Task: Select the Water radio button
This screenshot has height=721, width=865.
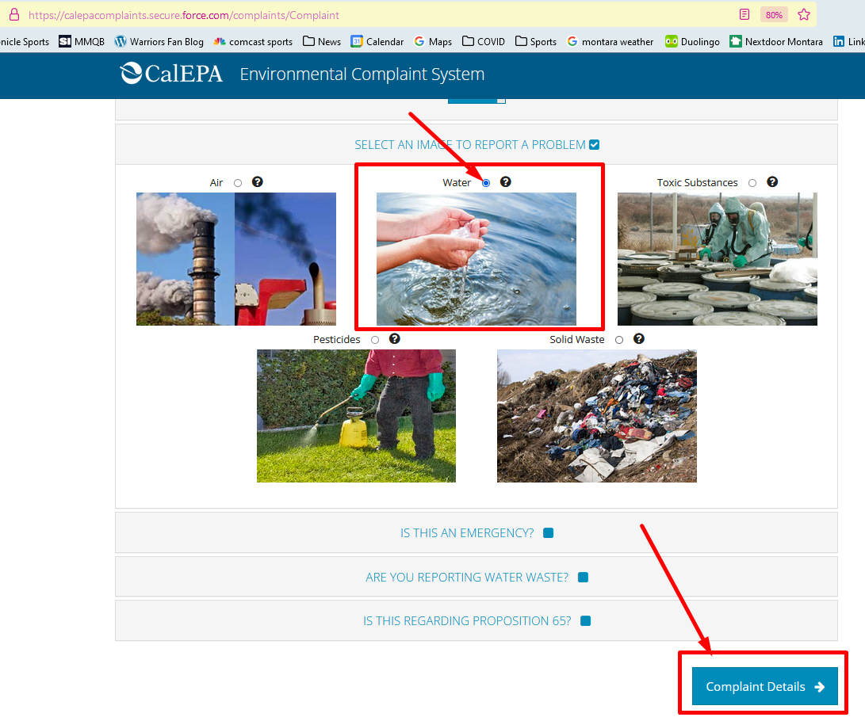Action: pyautogui.click(x=486, y=183)
